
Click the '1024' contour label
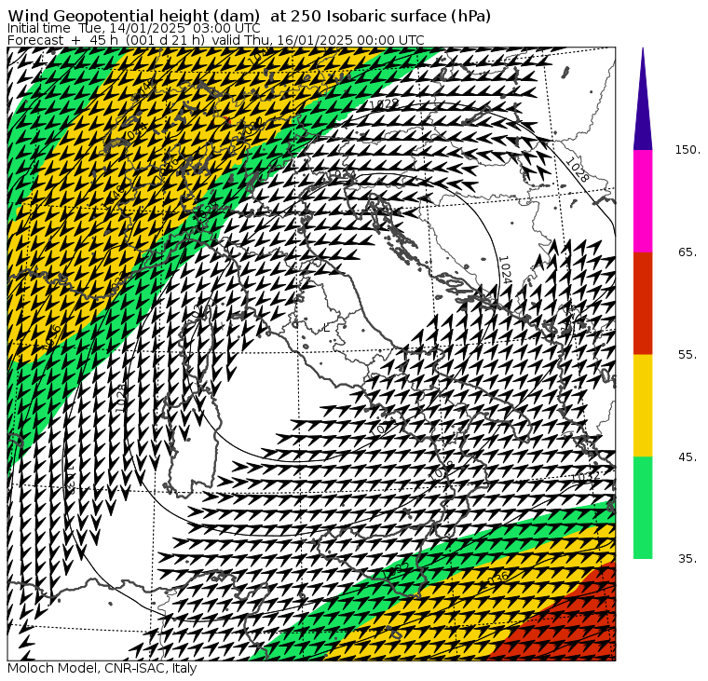point(505,270)
